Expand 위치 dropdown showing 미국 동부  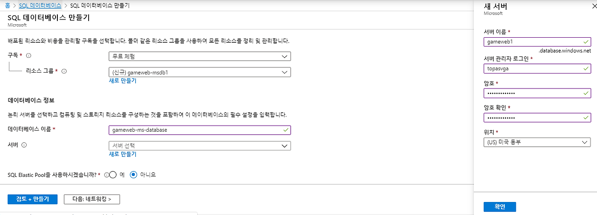[x=537, y=142]
